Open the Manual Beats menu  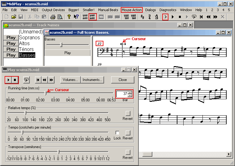pos(108,10)
